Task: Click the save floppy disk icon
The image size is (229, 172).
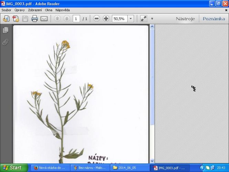Action: click(25, 19)
